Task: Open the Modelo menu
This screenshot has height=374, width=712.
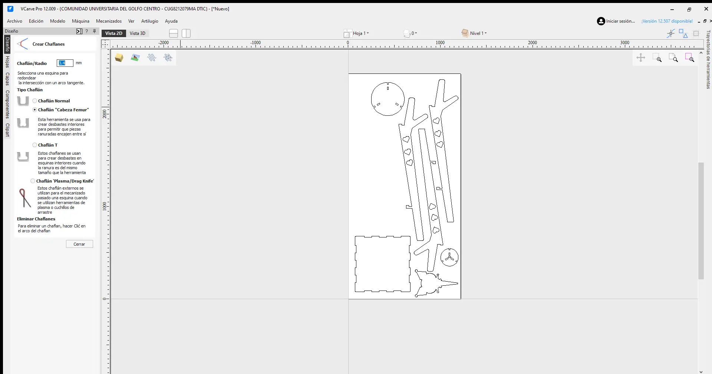Action: coord(57,21)
